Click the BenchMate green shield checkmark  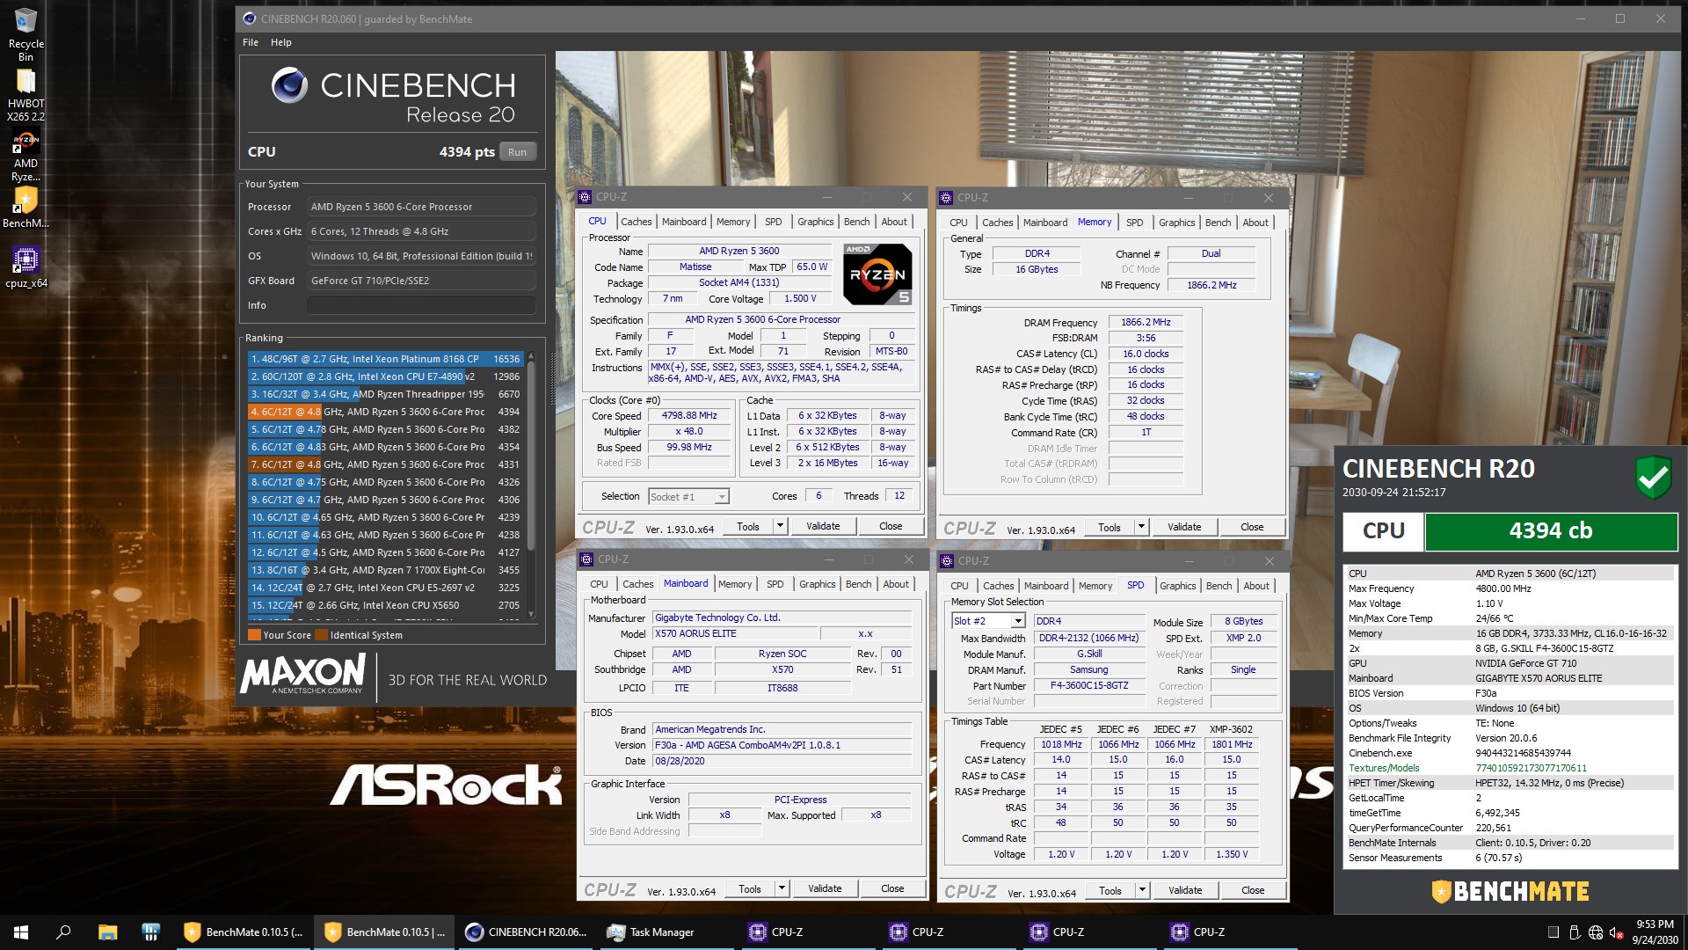tap(1653, 478)
